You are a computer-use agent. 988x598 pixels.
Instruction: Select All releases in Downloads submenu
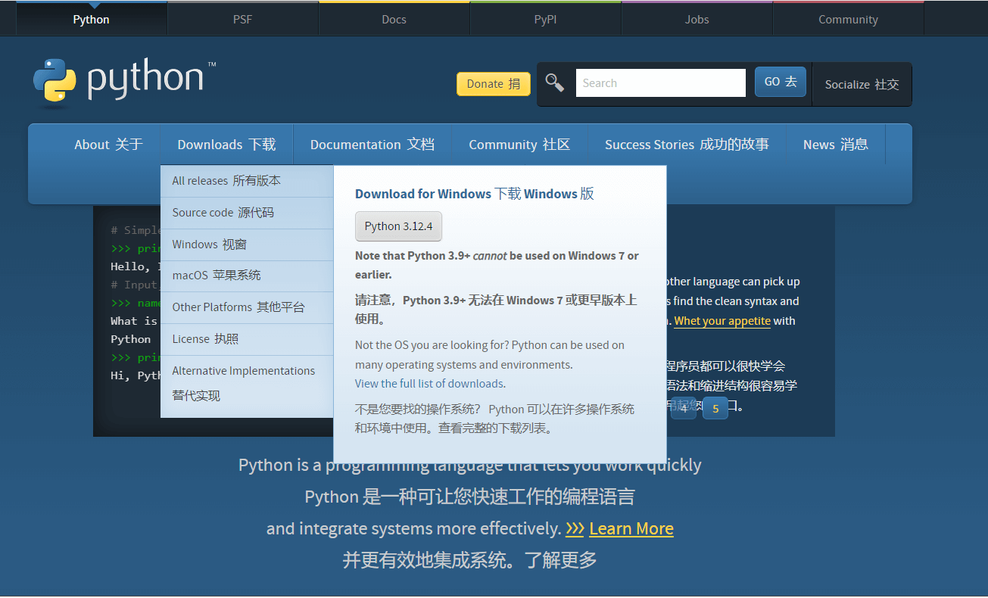click(x=247, y=181)
